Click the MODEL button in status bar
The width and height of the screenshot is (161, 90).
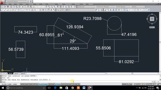click(x=124, y=84)
